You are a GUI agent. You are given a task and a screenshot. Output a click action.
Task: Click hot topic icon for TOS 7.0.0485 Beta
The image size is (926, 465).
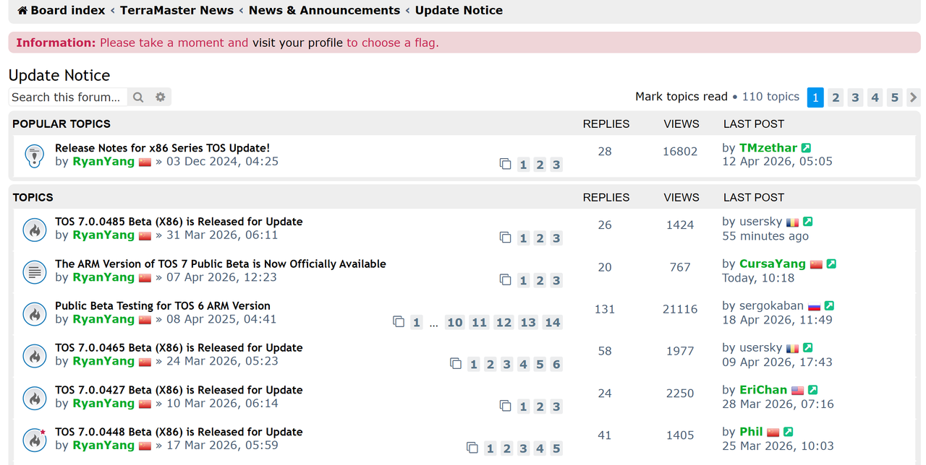34,229
